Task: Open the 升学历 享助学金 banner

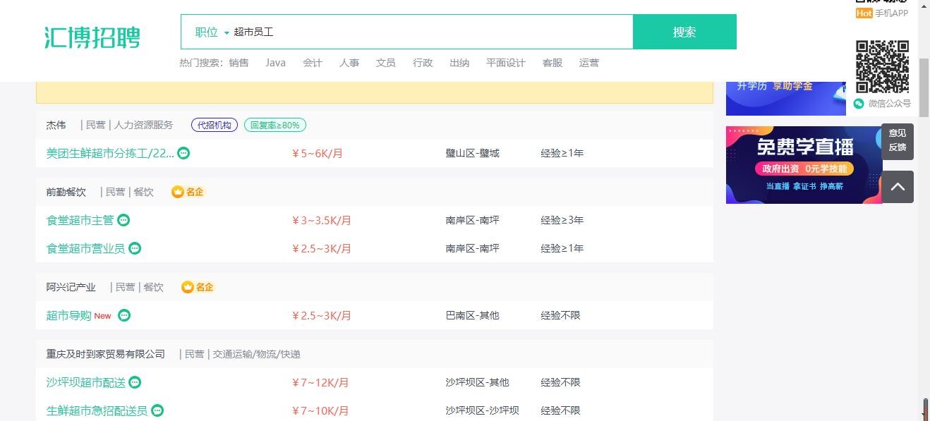Action: coord(785,98)
